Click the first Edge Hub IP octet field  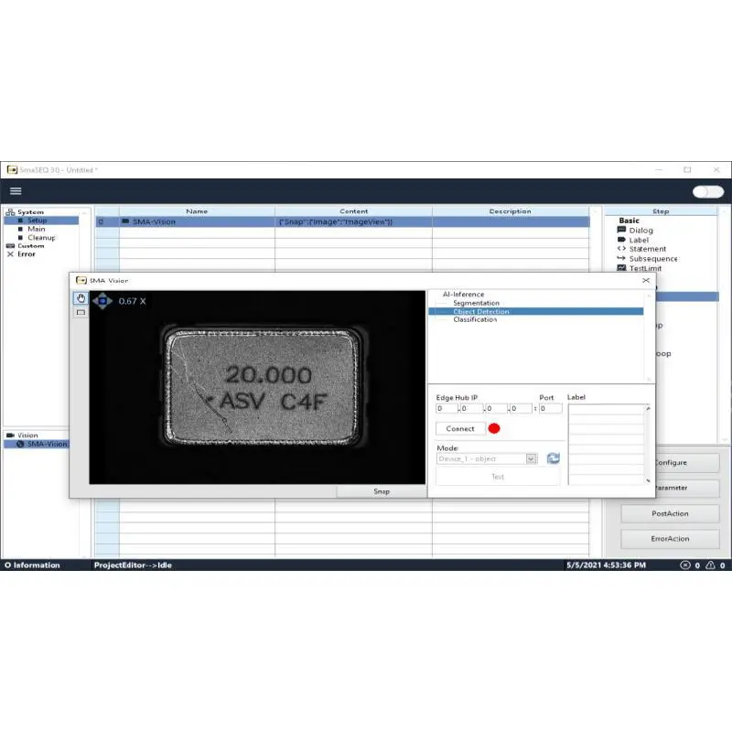(x=447, y=408)
